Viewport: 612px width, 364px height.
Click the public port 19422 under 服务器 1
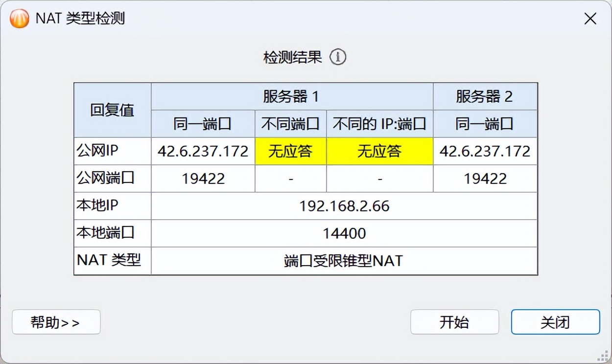(x=202, y=178)
